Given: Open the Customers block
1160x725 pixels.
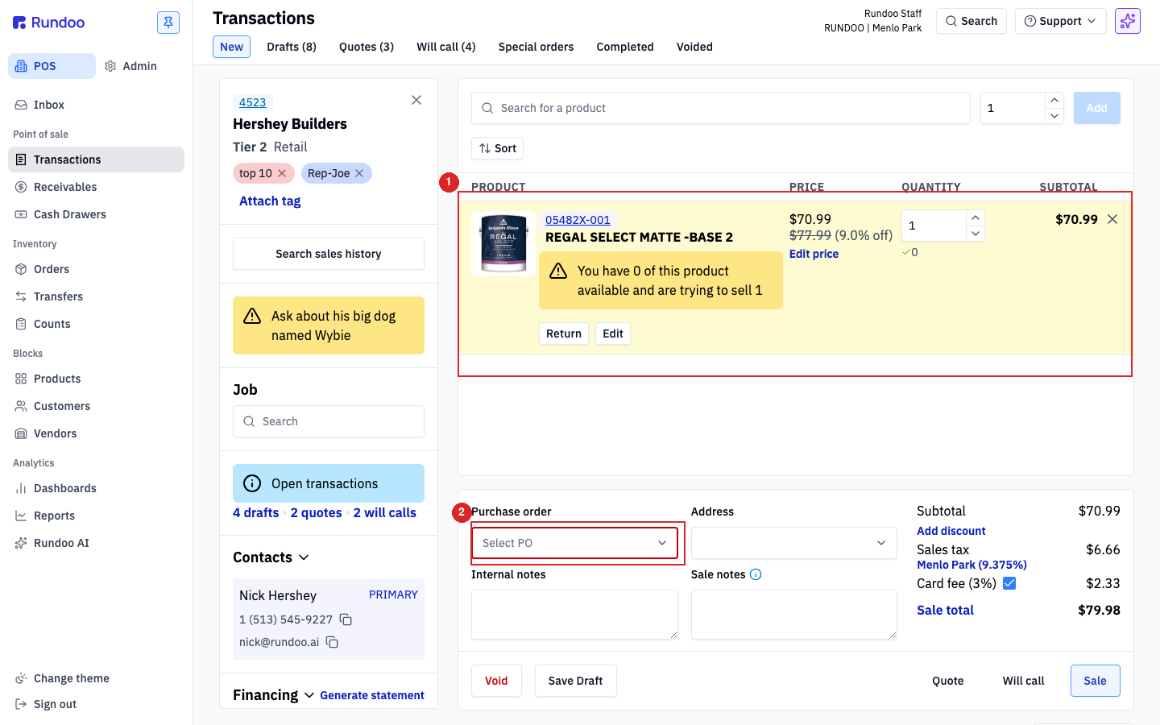Looking at the screenshot, I should (97, 406).
